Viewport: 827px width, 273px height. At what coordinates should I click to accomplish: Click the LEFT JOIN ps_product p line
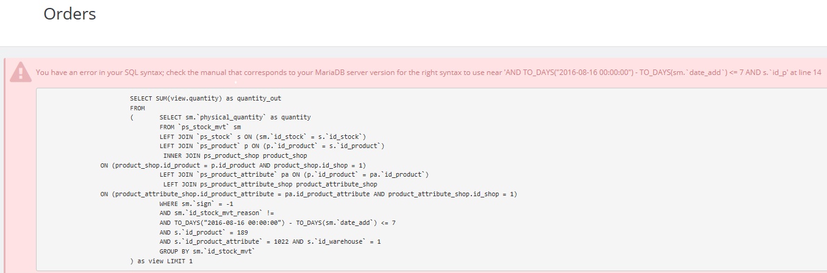272,146
